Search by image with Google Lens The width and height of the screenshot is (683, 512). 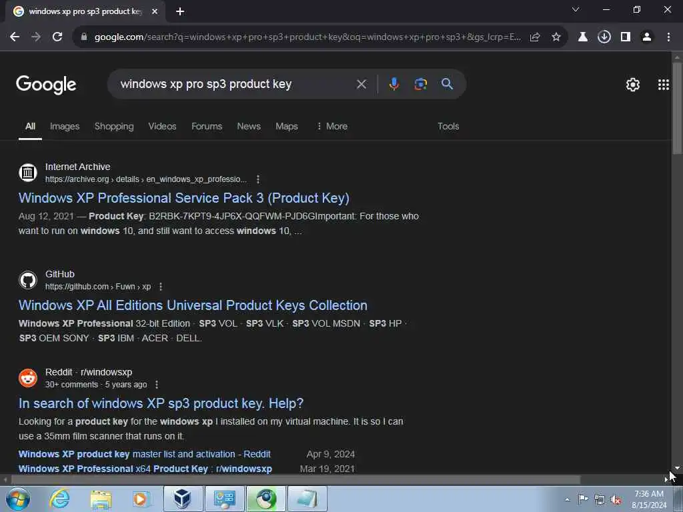tap(420, 84)
